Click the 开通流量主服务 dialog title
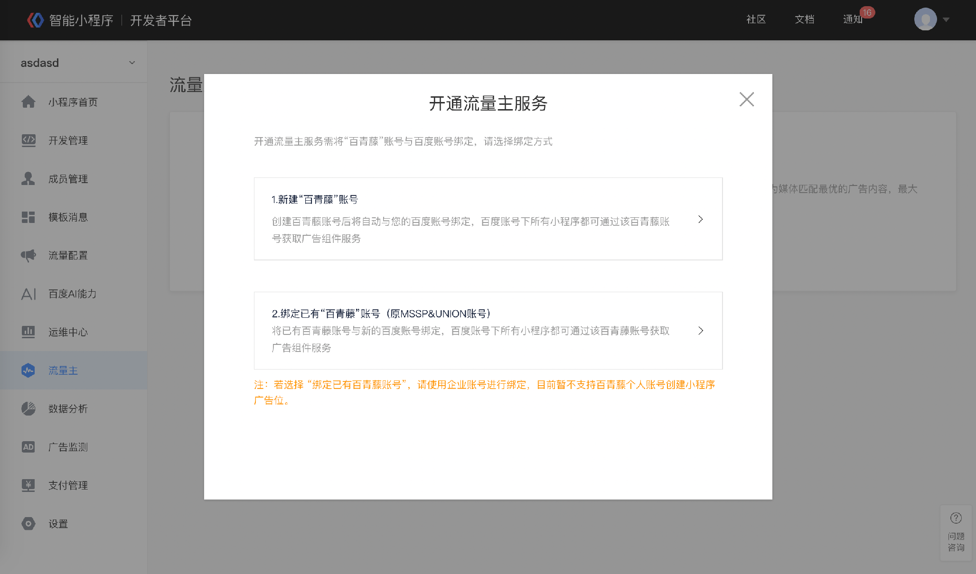The height and width of the screenshot is (574, 976). (x=488, y=103)
